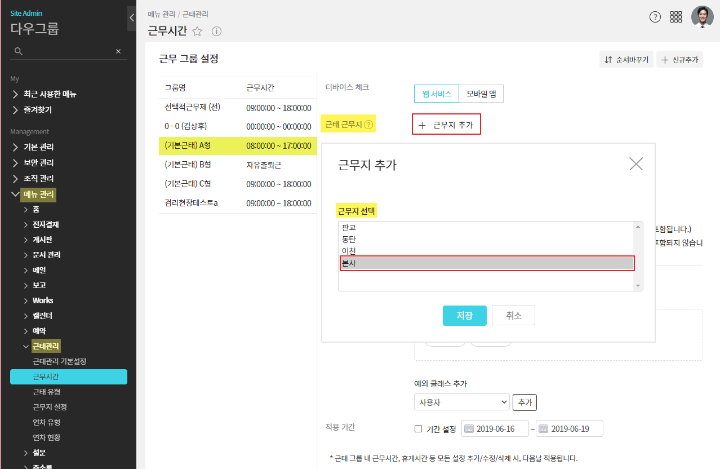The height and width of the screenshot is (469, 720).
Task: Click the 저장 button in dialog
Action: tap(464, 316)
